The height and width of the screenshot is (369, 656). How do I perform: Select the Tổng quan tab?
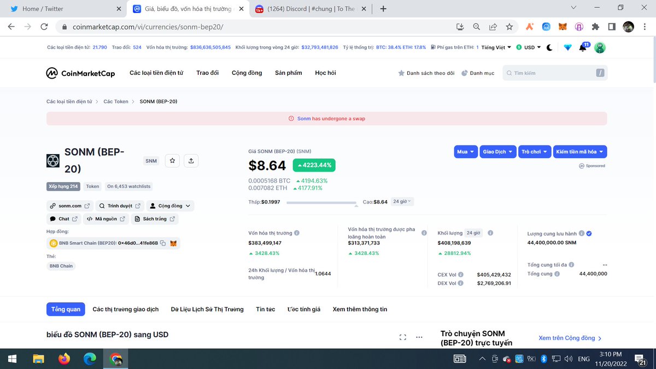(66, 309)
